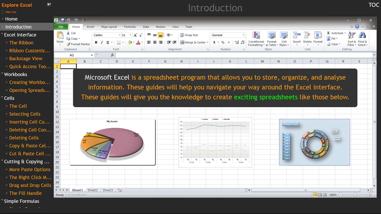Toggle the Slide Title checkbox

(3, 12)
